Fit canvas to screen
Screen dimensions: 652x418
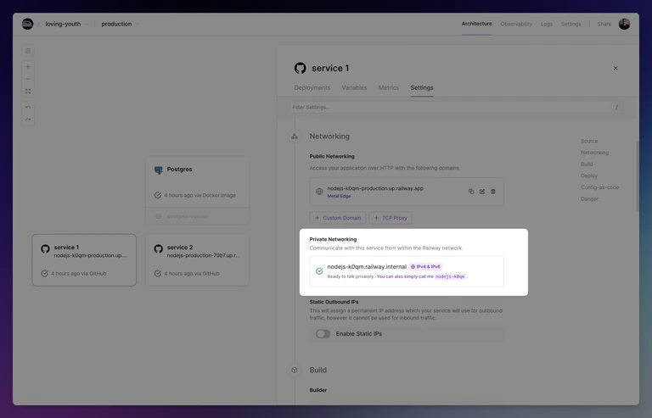[28, 92]
